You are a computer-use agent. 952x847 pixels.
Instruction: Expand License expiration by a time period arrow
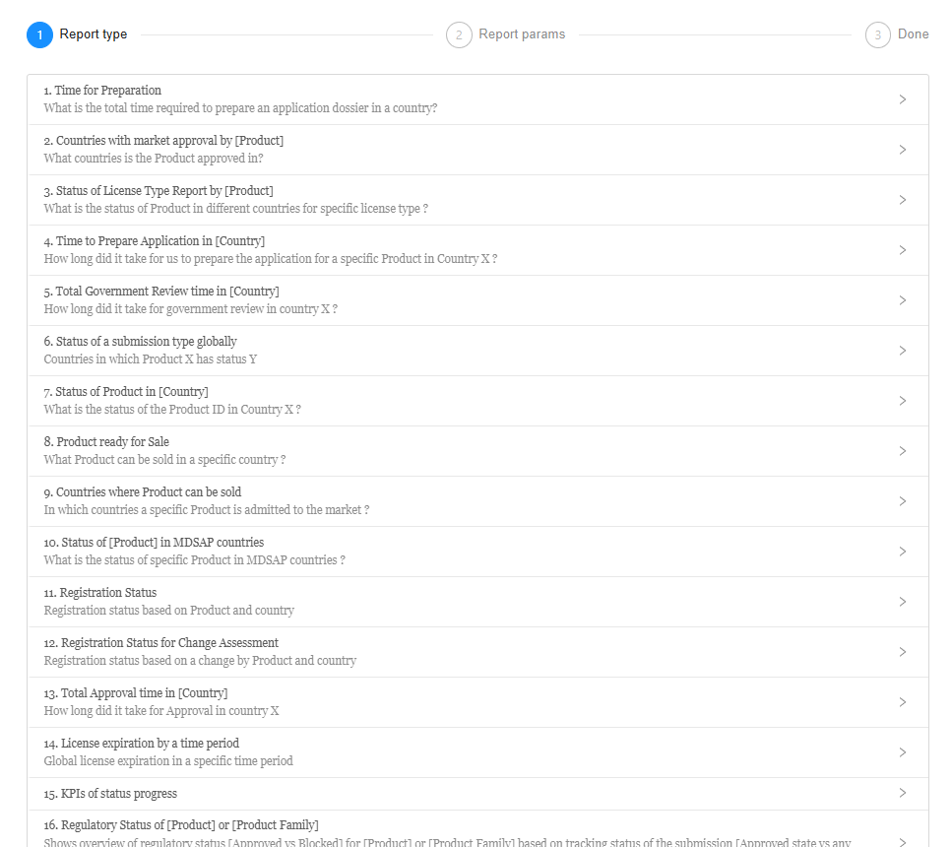coord(902,752)
